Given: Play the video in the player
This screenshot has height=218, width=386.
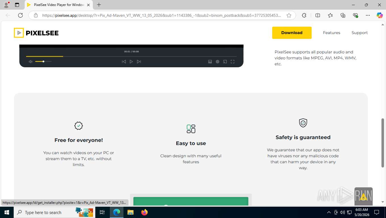Looking at the screenshot, I should 131,62.
